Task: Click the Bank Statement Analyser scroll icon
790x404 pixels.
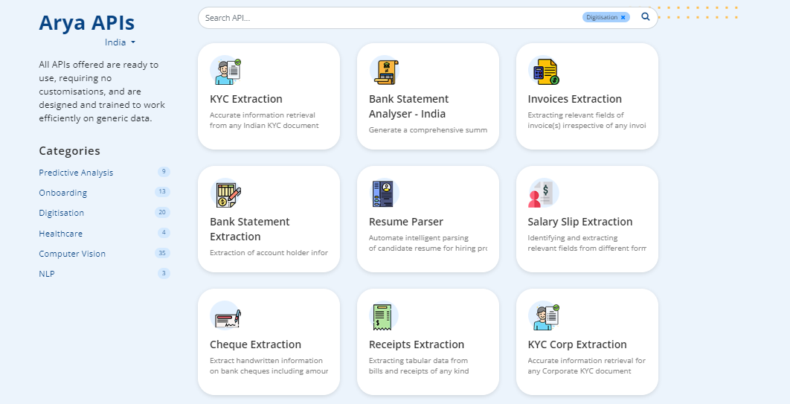Action: [385, 71]
